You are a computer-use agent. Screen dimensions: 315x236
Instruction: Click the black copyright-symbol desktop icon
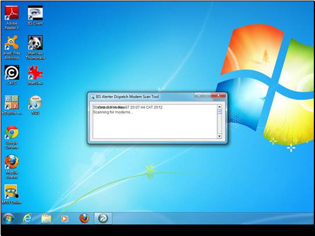(x=12, y=75)
